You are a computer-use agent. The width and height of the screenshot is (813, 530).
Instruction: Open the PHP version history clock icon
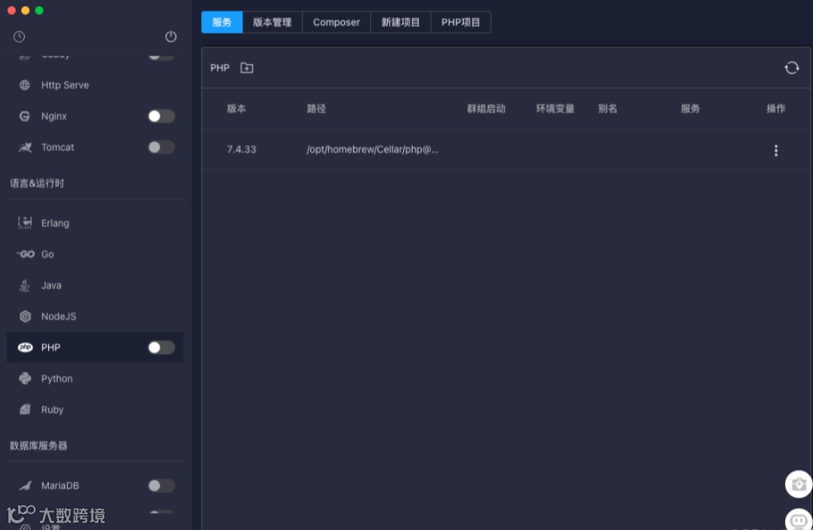click(x=19, y=35)
